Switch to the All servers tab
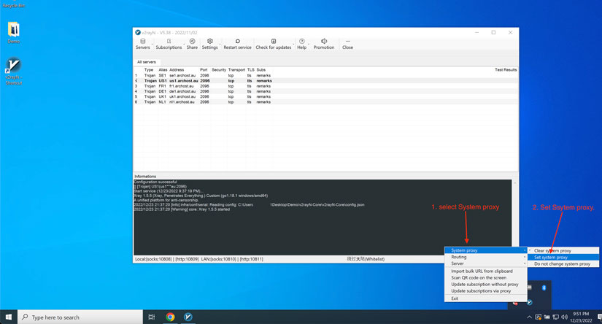Screen dimensions: 602x324 147,62
